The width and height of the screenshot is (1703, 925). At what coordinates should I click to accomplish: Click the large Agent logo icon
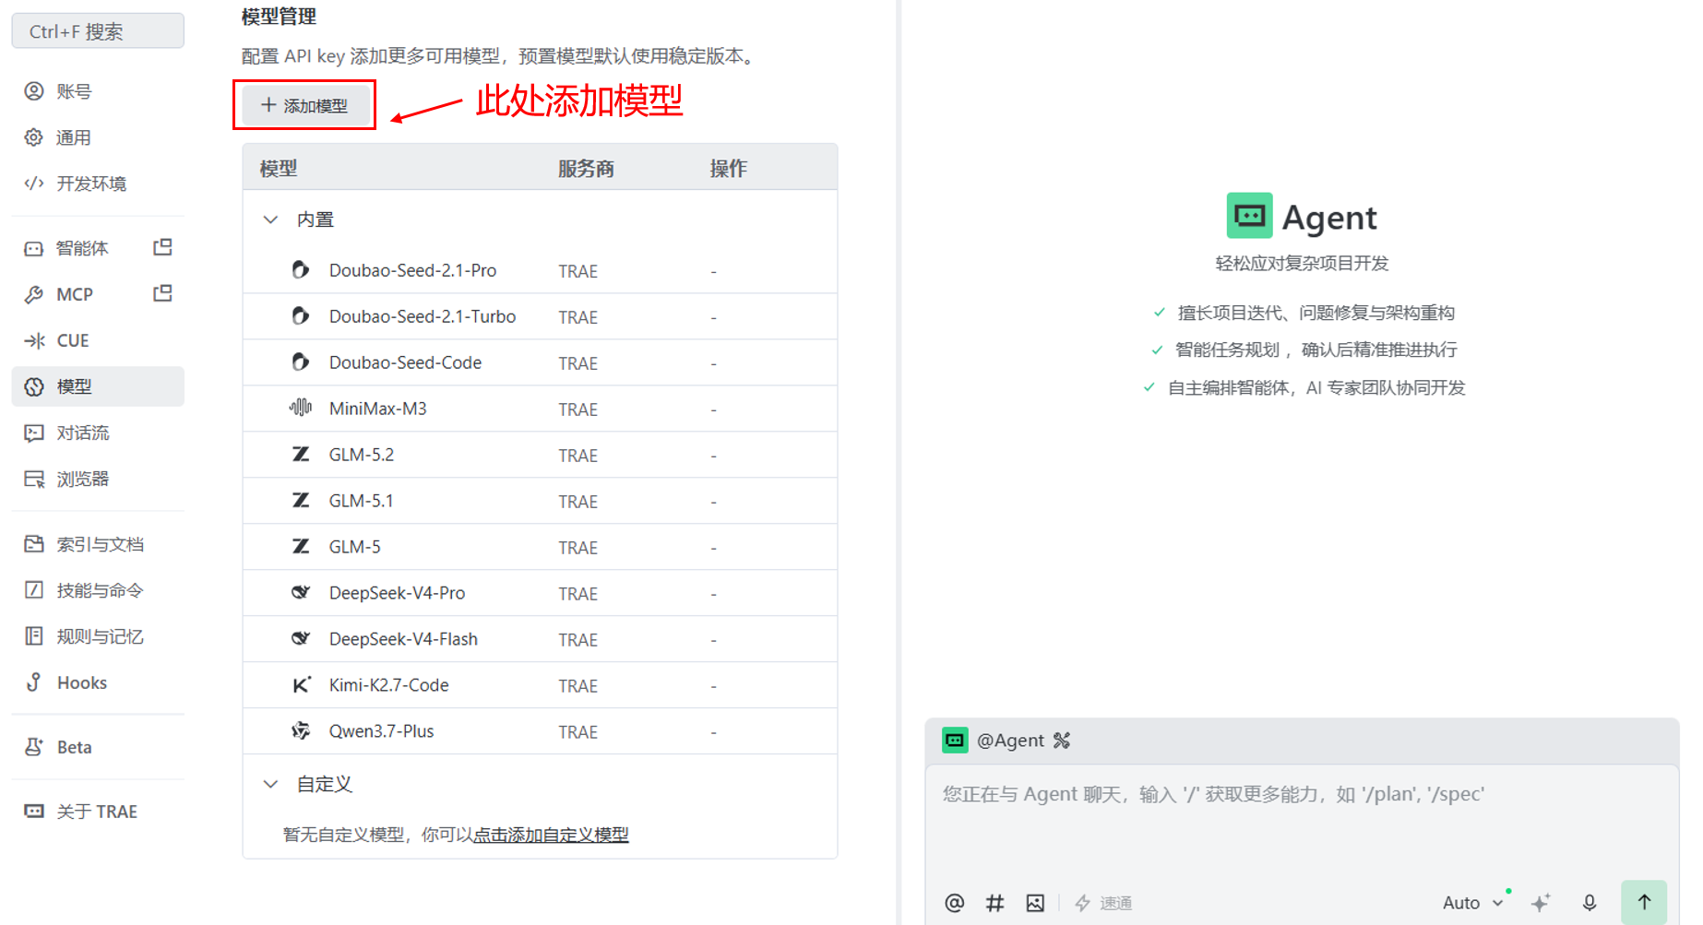point(1249,216)
